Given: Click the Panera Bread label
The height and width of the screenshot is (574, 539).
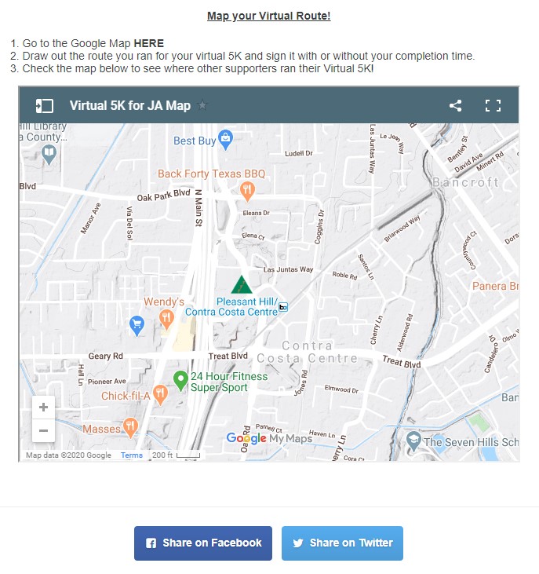Looking at the screenshot, I should pos(495,286).
